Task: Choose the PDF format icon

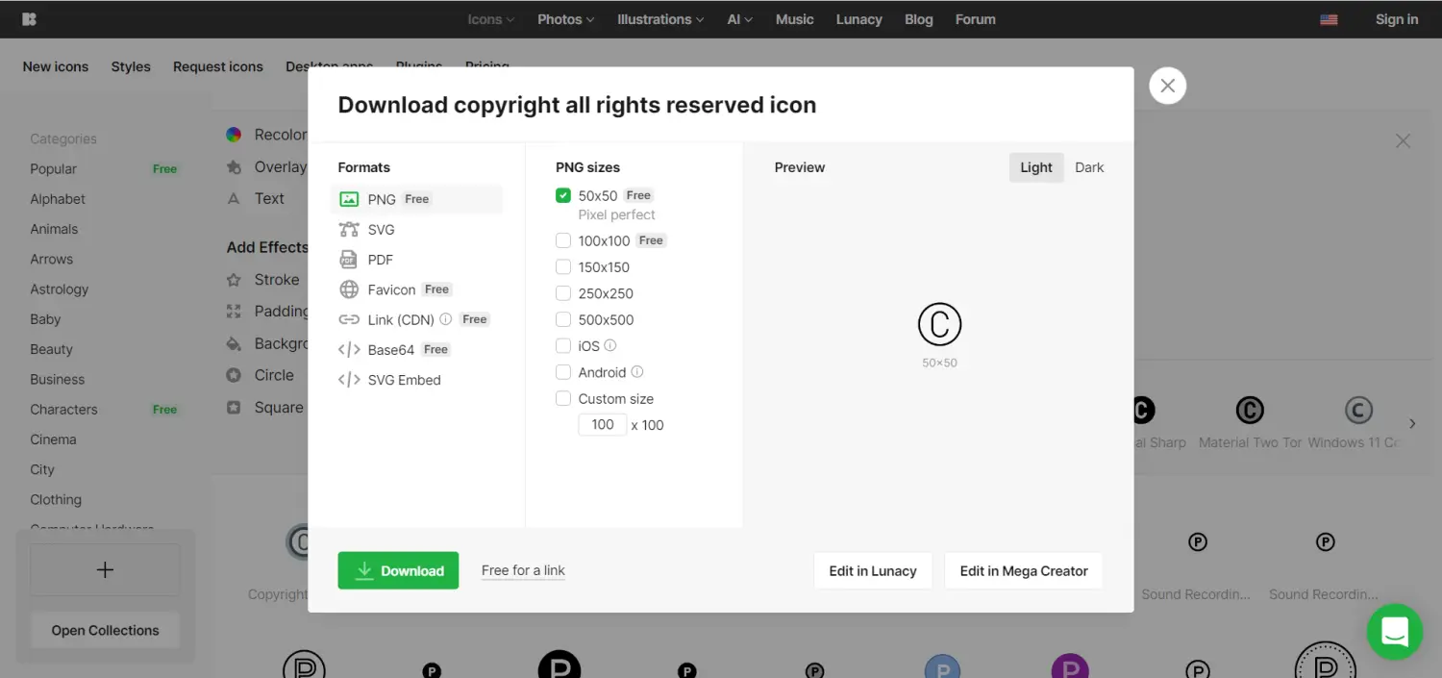Action: pyautogui.click(x=349, y=260)
